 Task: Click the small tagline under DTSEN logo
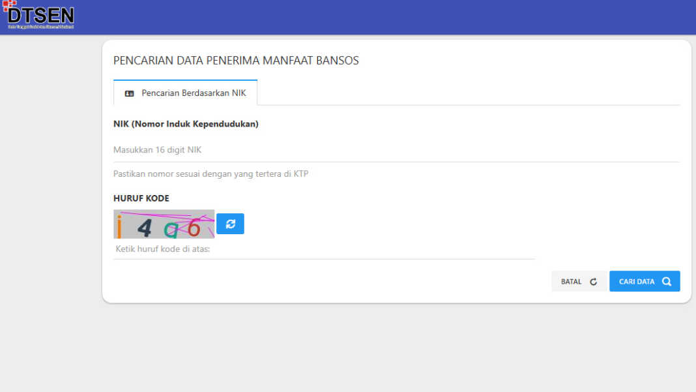[41, 27]
